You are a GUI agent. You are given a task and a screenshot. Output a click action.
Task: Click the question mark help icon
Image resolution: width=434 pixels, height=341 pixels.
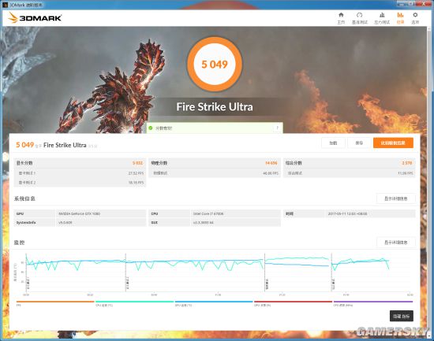click(277, 128)
